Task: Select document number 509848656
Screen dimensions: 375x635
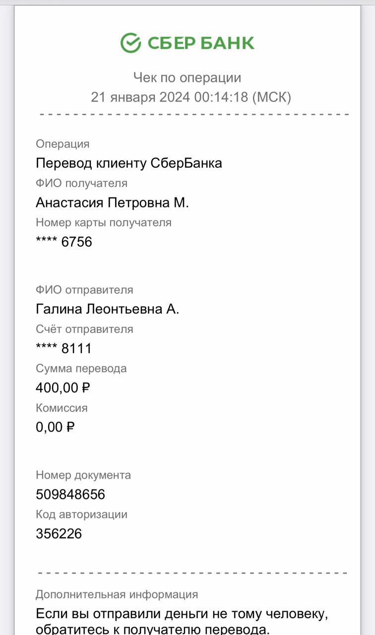Action: coord(70,494)
